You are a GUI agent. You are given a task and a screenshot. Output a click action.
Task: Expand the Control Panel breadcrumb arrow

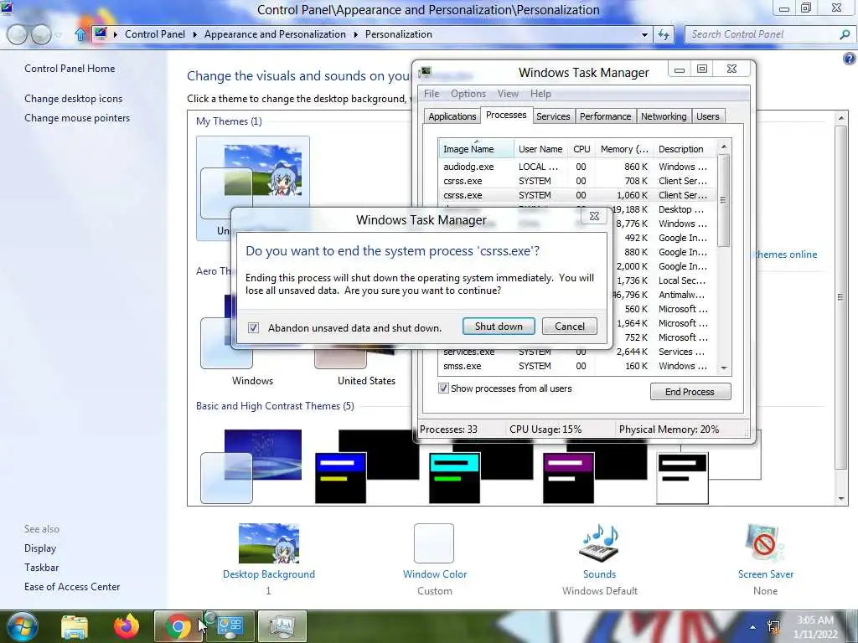tap(194, 34)
